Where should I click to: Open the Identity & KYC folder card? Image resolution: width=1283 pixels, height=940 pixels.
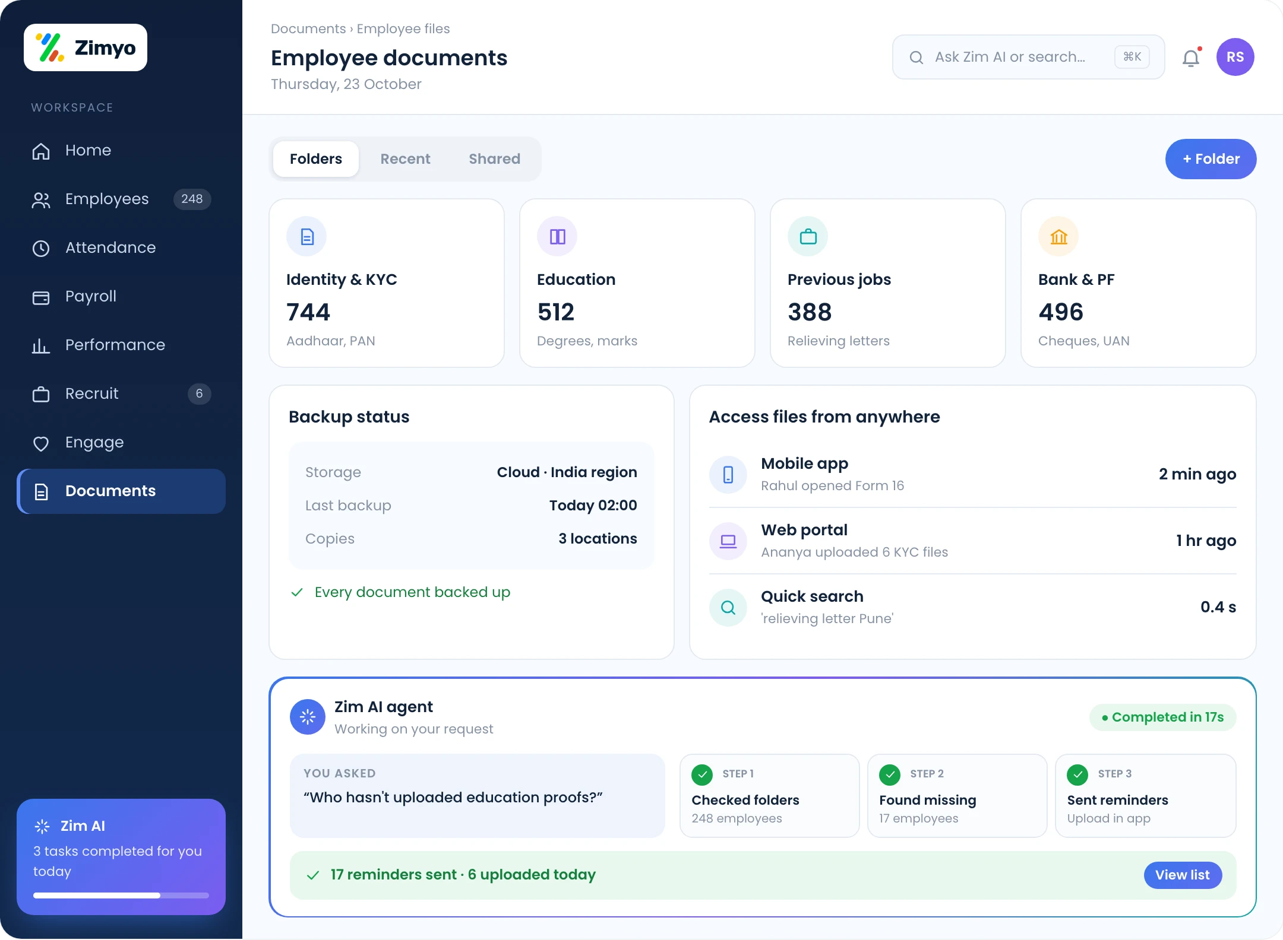387,283
